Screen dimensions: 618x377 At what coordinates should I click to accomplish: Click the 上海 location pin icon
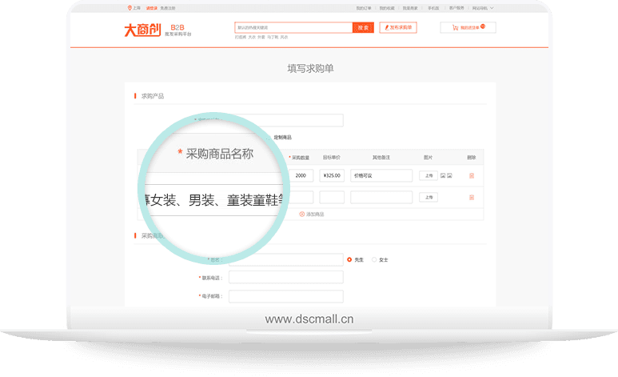[130, 8]
